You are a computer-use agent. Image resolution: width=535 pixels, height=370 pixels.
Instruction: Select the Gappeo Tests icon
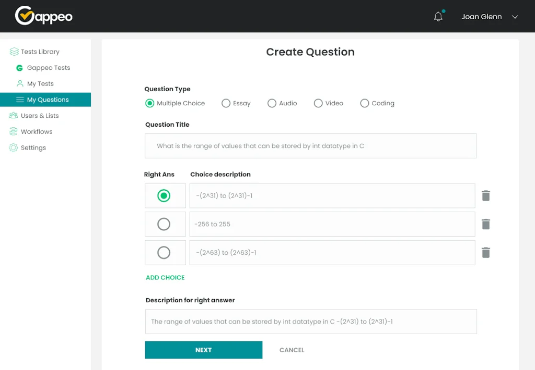20,68
